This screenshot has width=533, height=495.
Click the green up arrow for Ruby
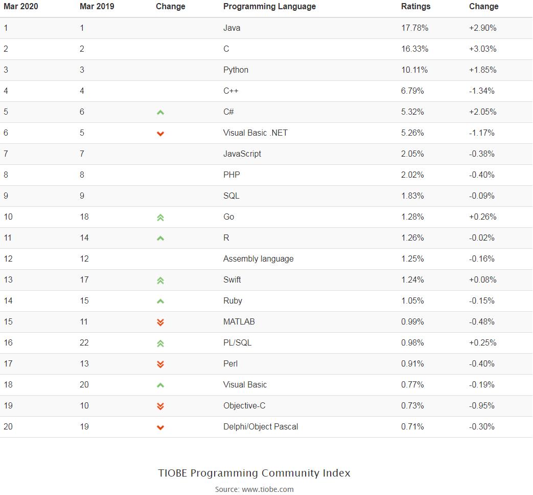click(x=160, y=301)
